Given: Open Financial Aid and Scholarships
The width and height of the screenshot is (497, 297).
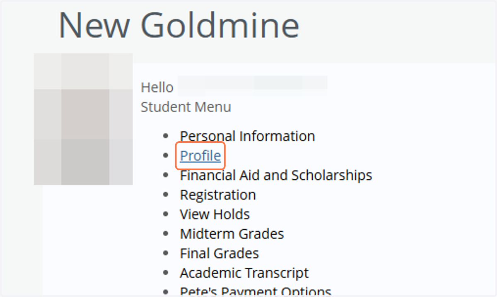Looking at the screenshot, I should (276, 175).
